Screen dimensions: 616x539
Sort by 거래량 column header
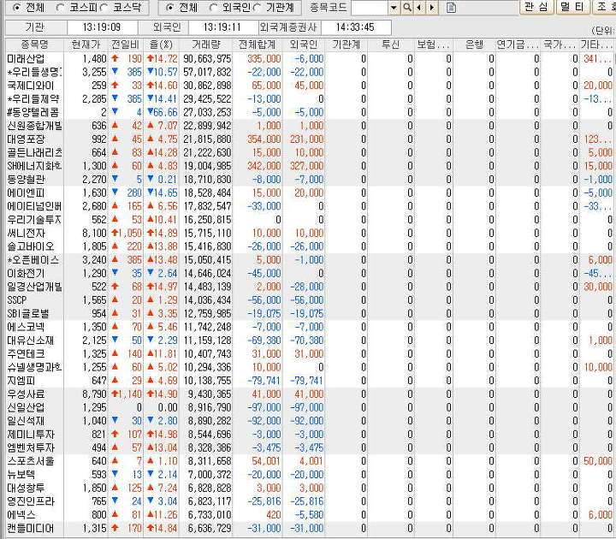pos(206,44)
